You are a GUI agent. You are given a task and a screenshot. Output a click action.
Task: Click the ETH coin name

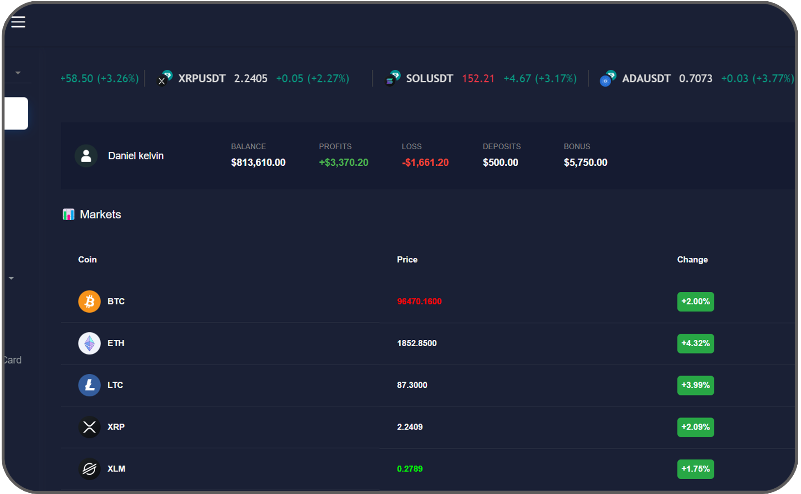[116, 343]
